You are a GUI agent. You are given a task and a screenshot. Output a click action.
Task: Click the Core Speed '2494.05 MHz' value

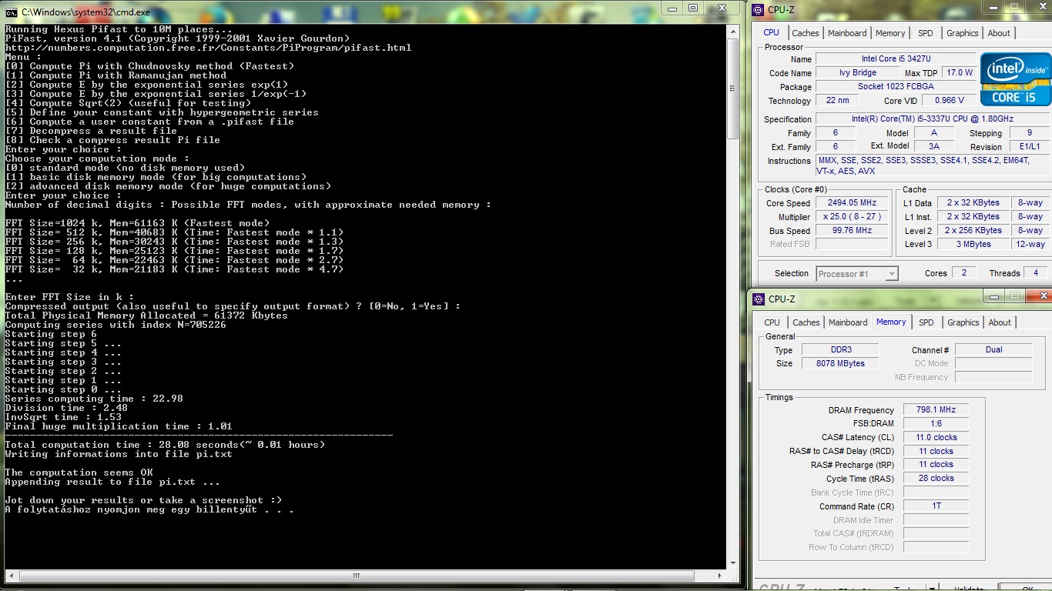click(852, 203)
